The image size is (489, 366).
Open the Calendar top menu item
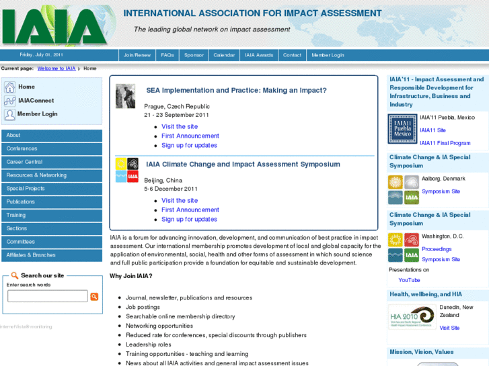click(x=224, y=55)
